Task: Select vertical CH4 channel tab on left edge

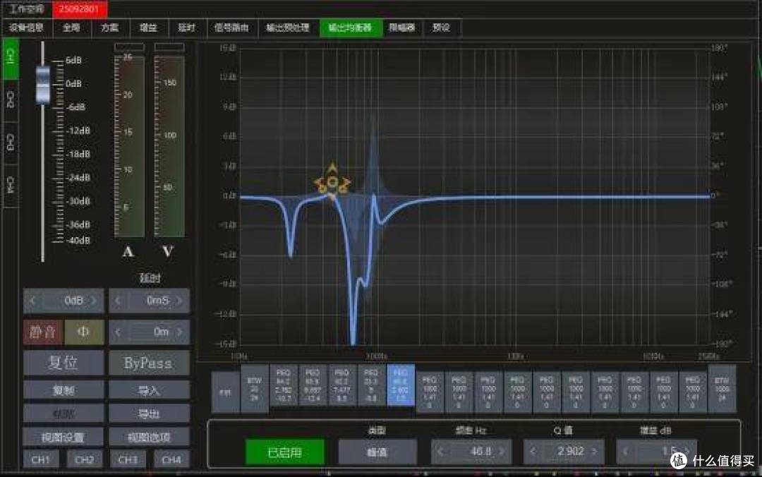Action: [x=10, y=185]
